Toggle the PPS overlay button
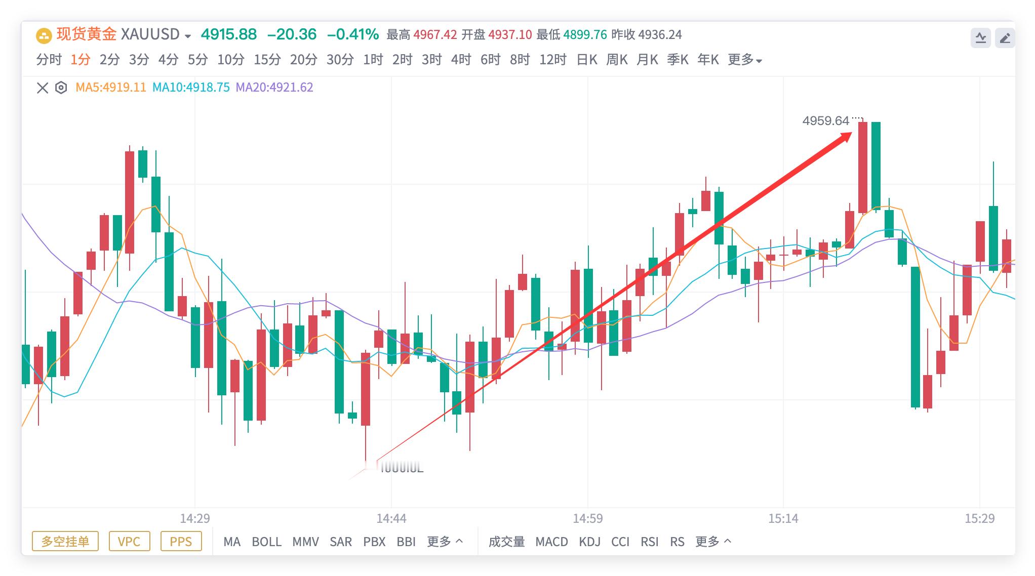 pyautogui.click(x=181, y=542)
